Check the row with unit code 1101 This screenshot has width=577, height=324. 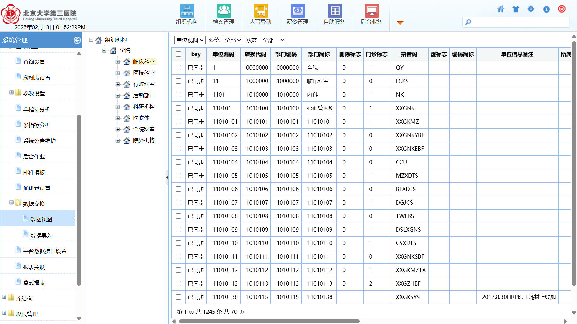pos(179,94)
